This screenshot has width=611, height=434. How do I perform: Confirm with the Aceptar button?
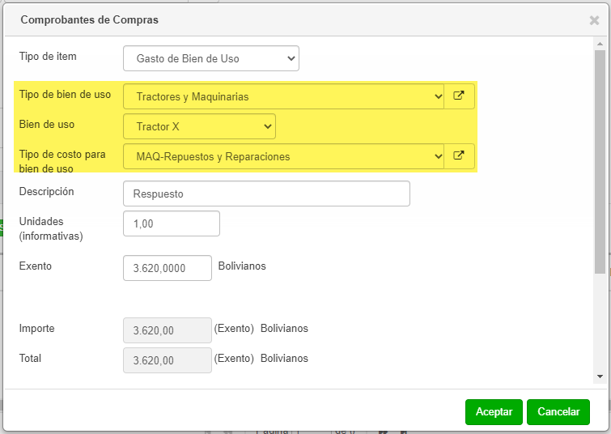pos(494,412)
